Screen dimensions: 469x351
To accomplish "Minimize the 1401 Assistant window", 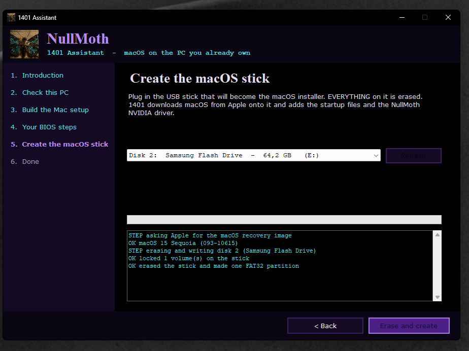I will pyautogui.click(x=402, y=17).
